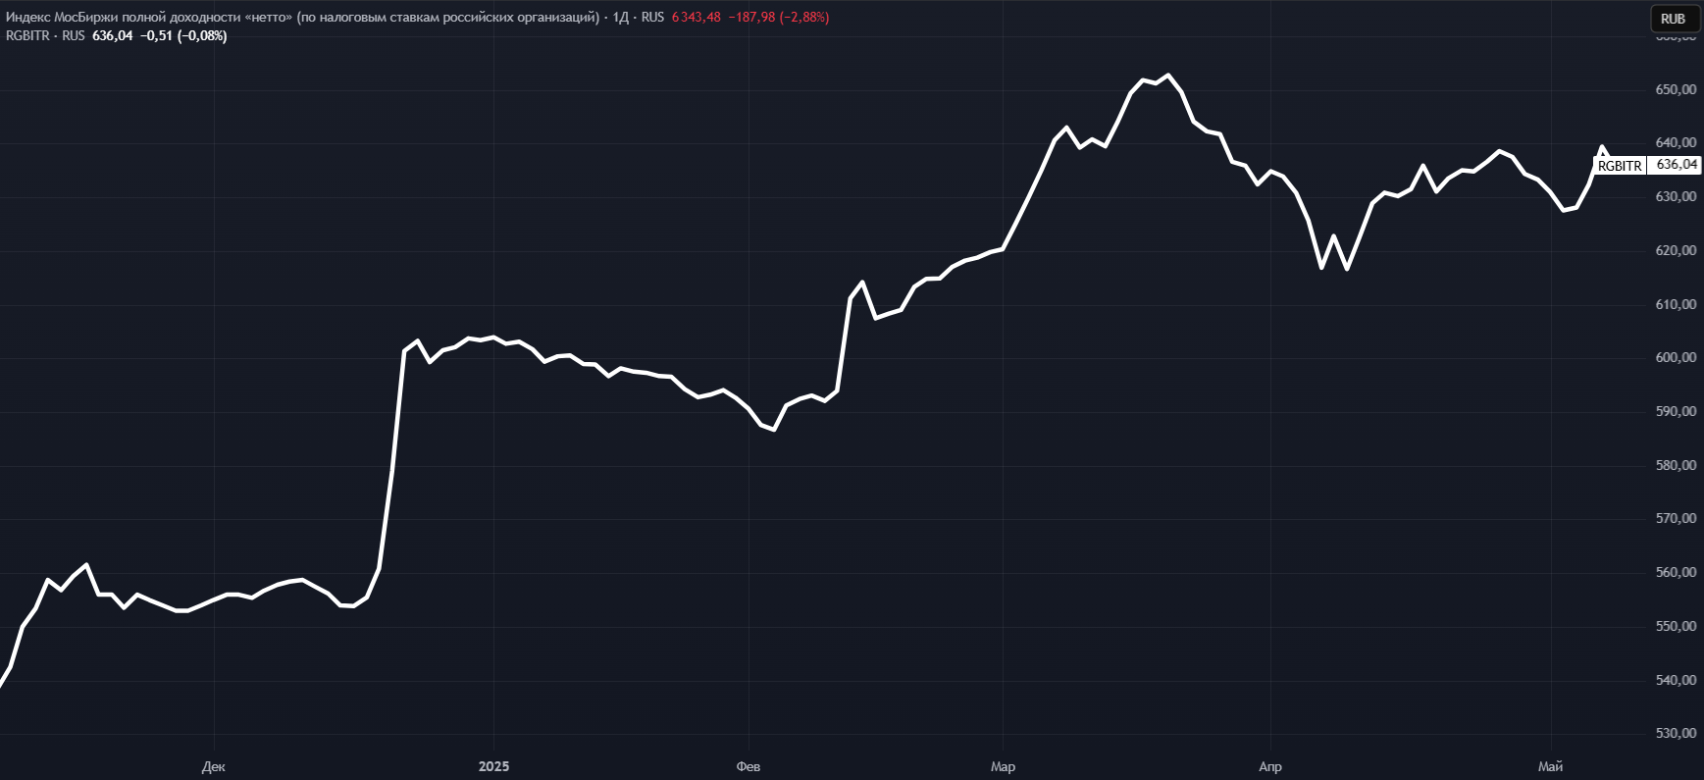The width and height of the screenshot is (1704, 780).
Task: Click the RGBITR label on price scale
Action: click(1619, 166)
